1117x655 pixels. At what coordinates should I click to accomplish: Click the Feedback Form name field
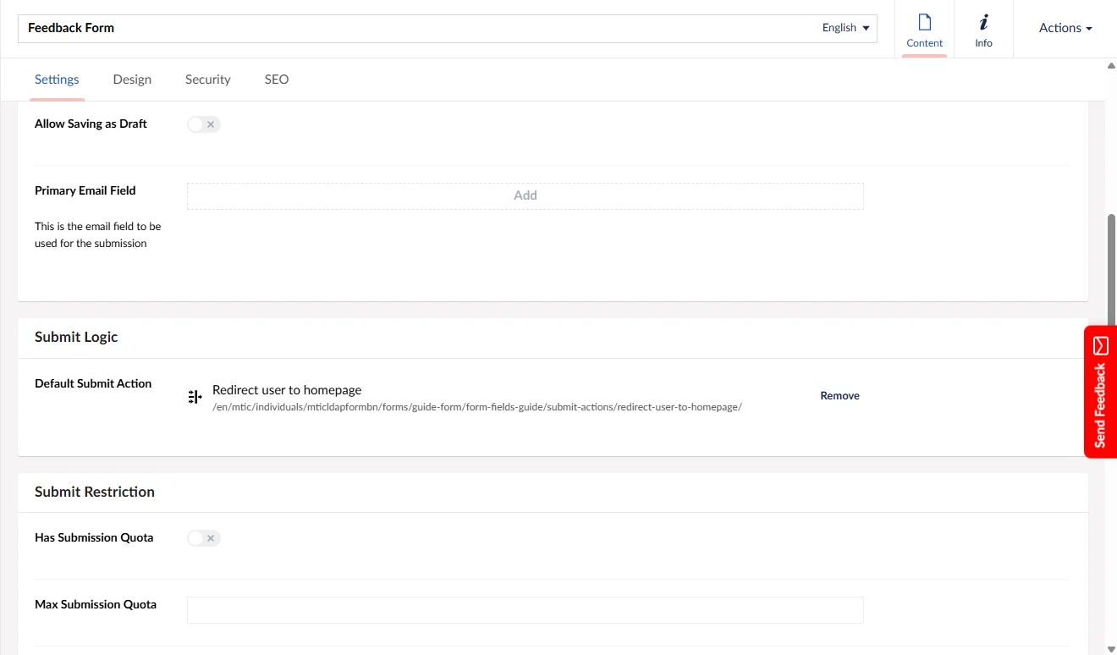click(415, 28)
